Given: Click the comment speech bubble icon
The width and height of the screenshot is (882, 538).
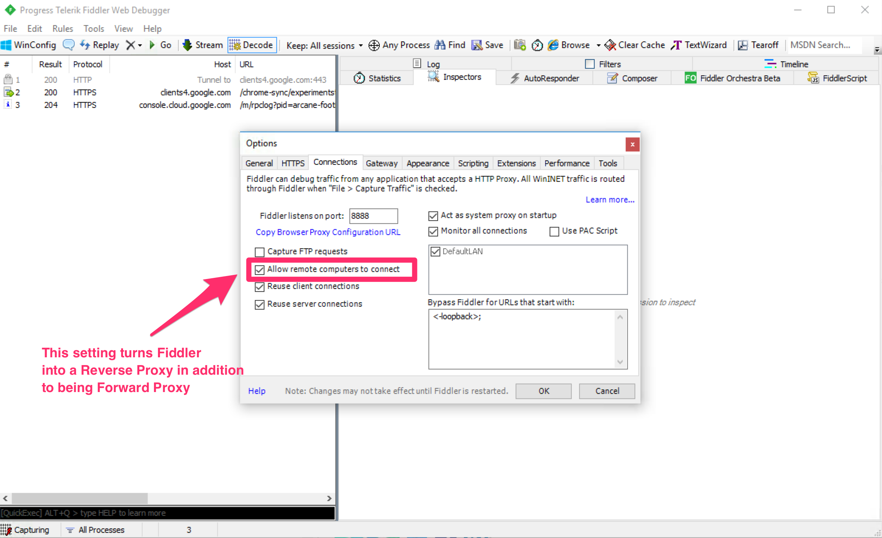Looking at the screenshot, I should click(x=68, y=45).
